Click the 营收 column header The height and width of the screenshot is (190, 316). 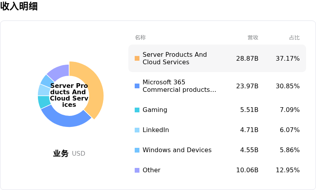[253, 37]
